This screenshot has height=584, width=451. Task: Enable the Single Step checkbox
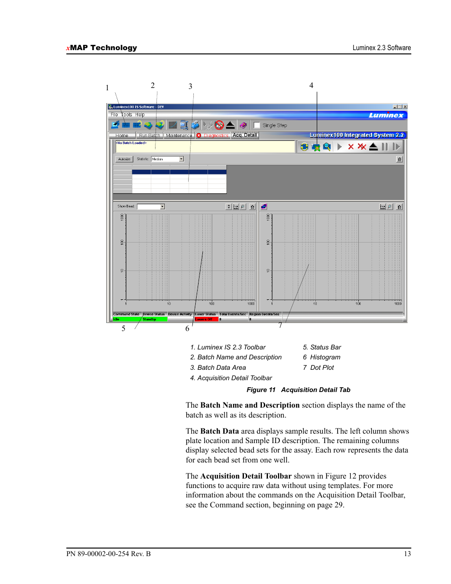click(257, 125)
